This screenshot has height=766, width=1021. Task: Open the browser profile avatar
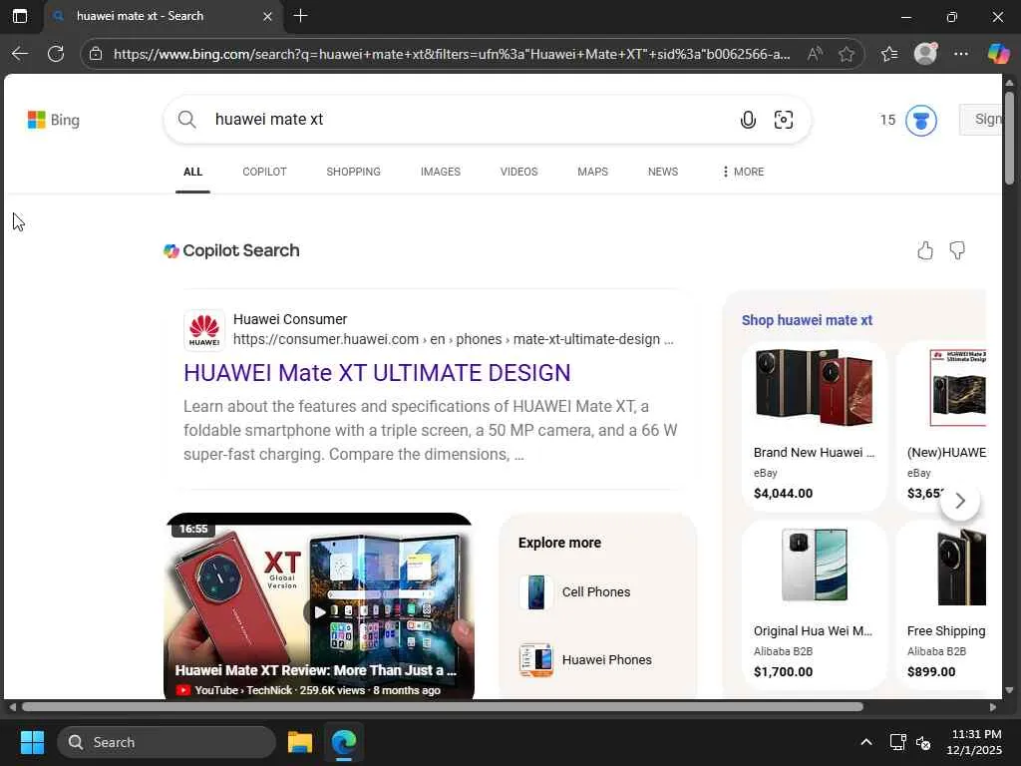925,54
